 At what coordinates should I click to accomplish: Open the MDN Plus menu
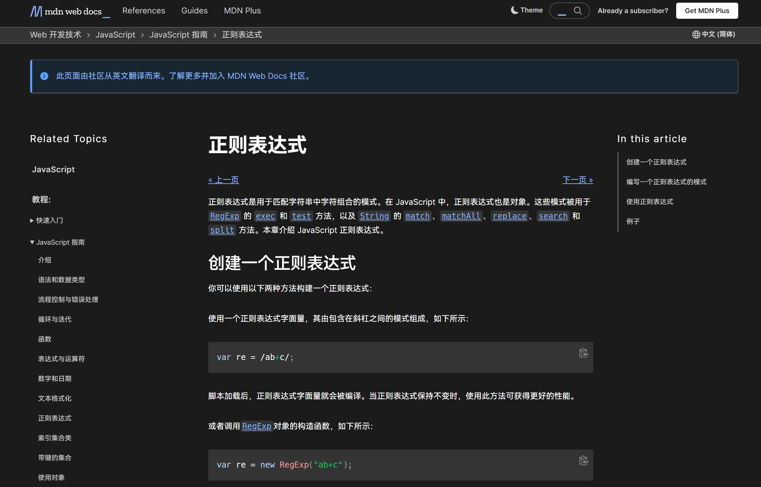[242, 11]
